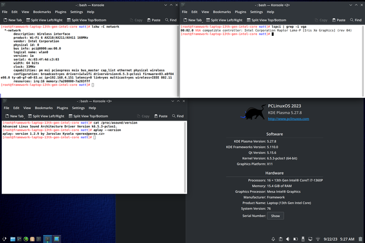365x243 pixels.
Task: Split View Top/Bottom in first Konsole window
Action: point(86,20)
